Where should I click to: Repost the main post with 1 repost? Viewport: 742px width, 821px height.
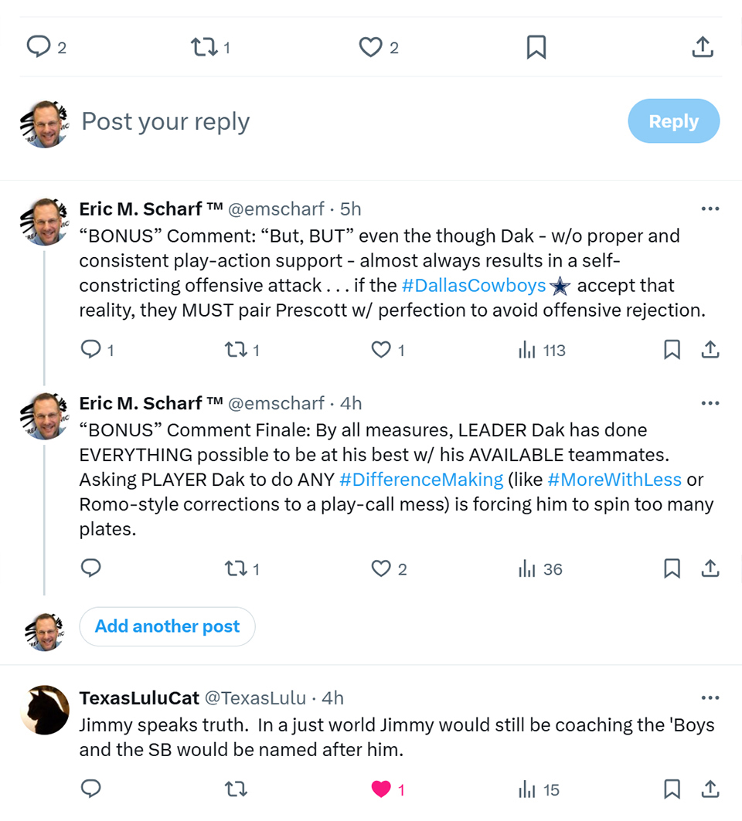210,47
